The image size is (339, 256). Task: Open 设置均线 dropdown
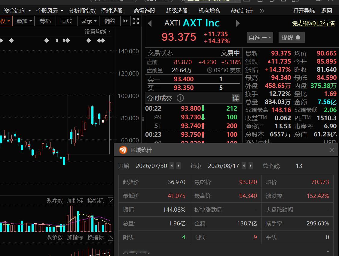(x=97, y=32)
